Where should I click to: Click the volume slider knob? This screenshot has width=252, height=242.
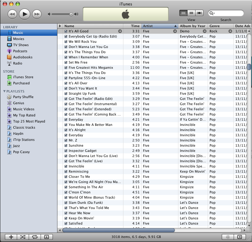click(71, 14)
